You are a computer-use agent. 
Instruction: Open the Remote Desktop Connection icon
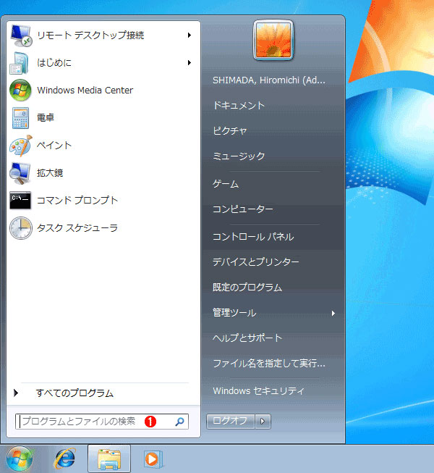point(20,35)
